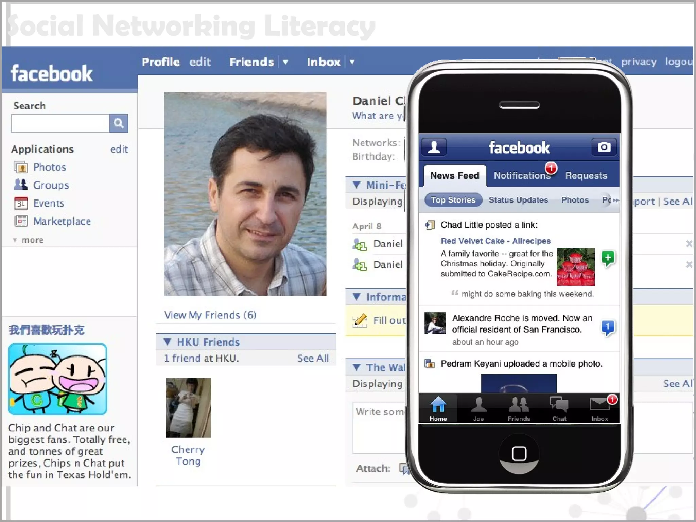Click edit beside Applications heading
The height and width of the screenshot is (522, 696).
119,149
